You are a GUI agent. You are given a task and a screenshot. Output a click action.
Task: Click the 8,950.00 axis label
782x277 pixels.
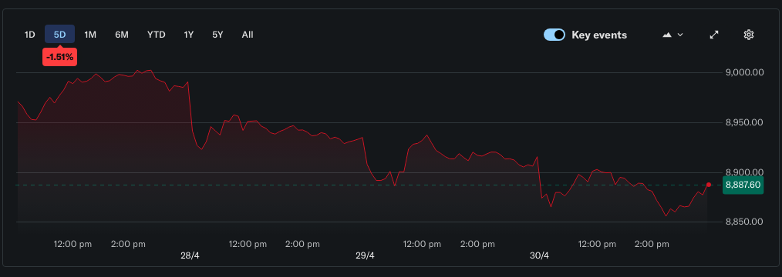coord(745,122)
